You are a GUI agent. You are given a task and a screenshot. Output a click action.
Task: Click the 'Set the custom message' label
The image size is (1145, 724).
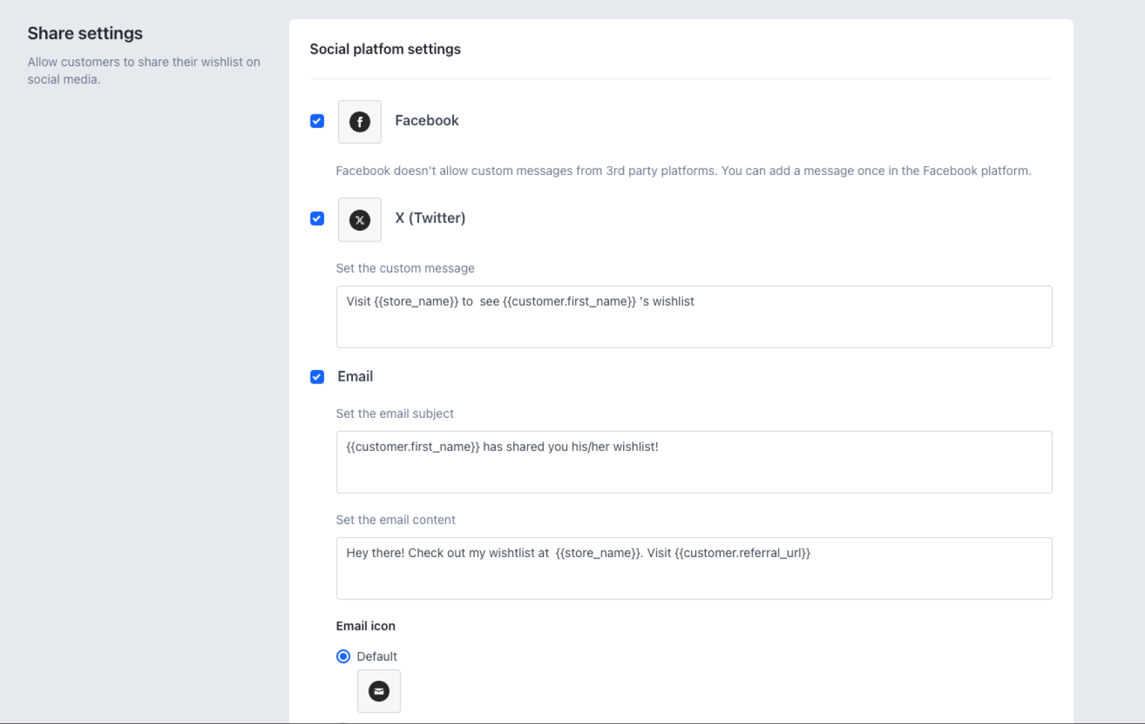pyautogui.click(x=405, y=268)
